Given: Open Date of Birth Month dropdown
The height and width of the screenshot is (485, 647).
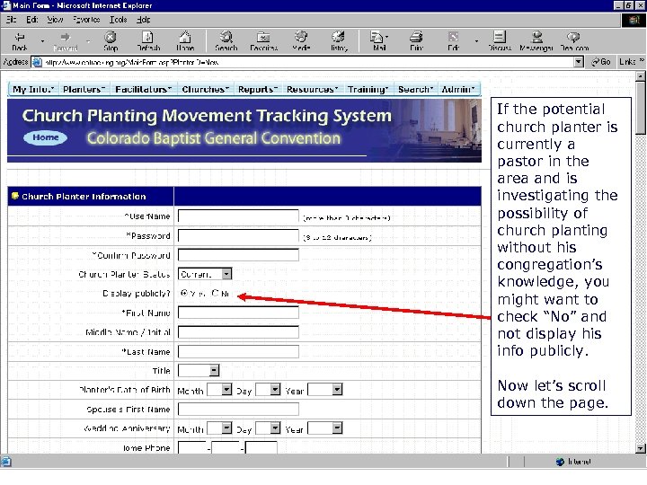Looking at the screenshot, I should point(219,389).
